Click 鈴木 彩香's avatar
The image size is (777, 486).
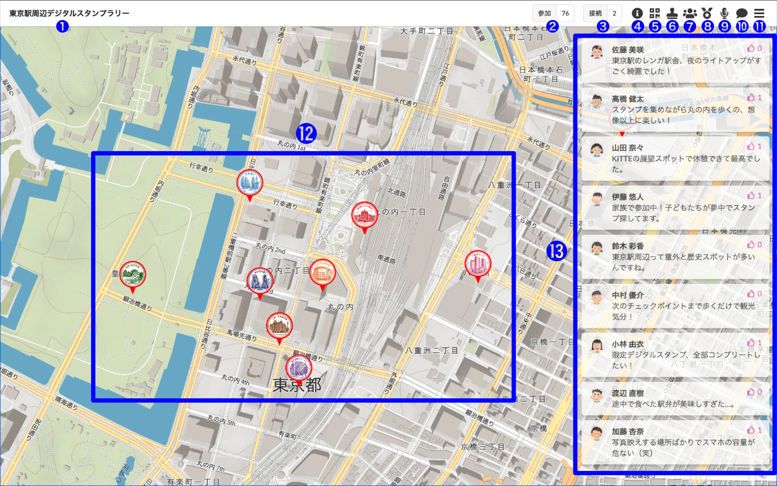597,248
